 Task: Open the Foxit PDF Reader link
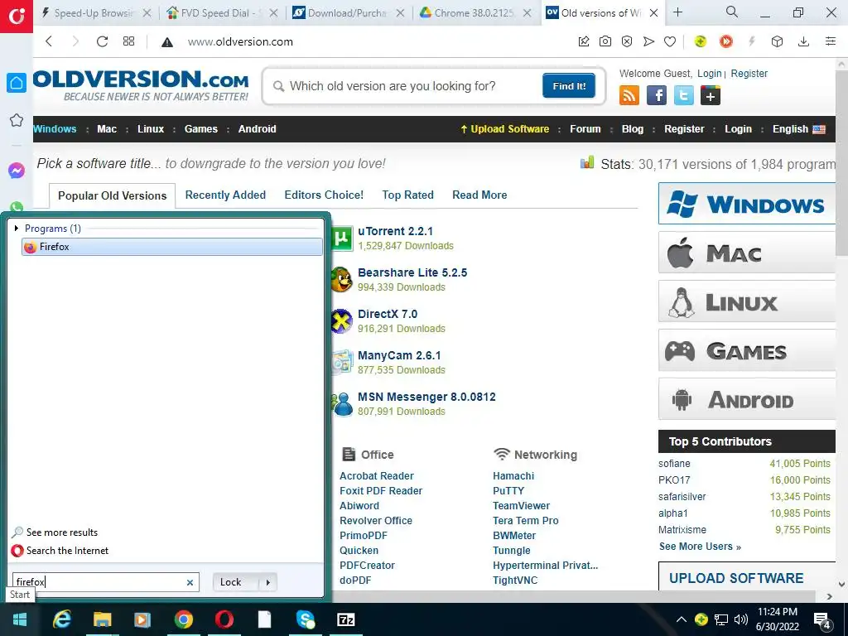pyautogui.click(x=381, y=490)
